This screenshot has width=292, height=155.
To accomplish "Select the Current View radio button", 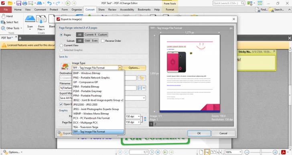I will pos(61,45).
